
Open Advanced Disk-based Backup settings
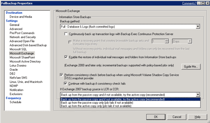coord(28,45)
